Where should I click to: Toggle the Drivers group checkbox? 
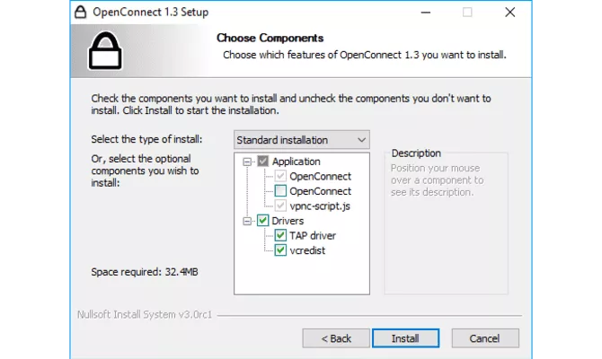point(263,221)
